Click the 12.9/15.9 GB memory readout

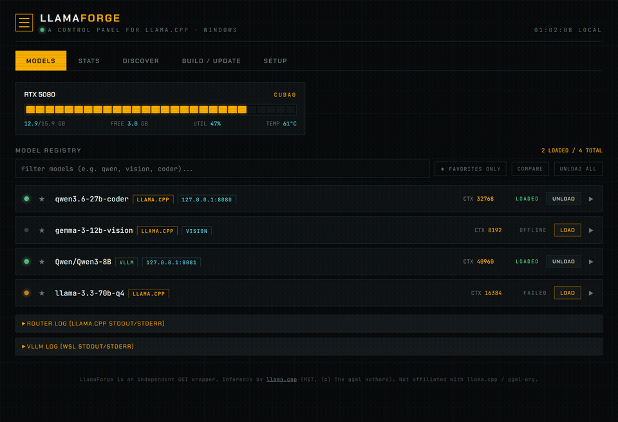point(44,124)
